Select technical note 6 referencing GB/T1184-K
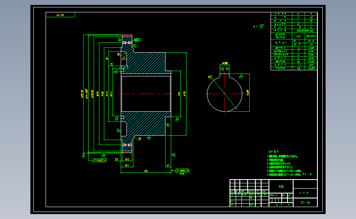356x219 pixels. pyautogui.click(x=284, y=175)
